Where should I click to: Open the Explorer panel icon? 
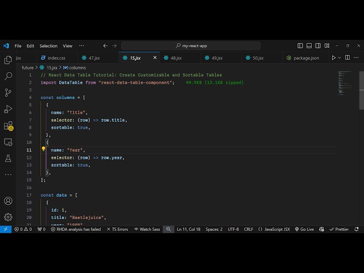pyautogui.click(x=8, y=60)
